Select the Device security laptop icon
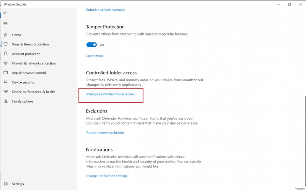 coord(5,82)
